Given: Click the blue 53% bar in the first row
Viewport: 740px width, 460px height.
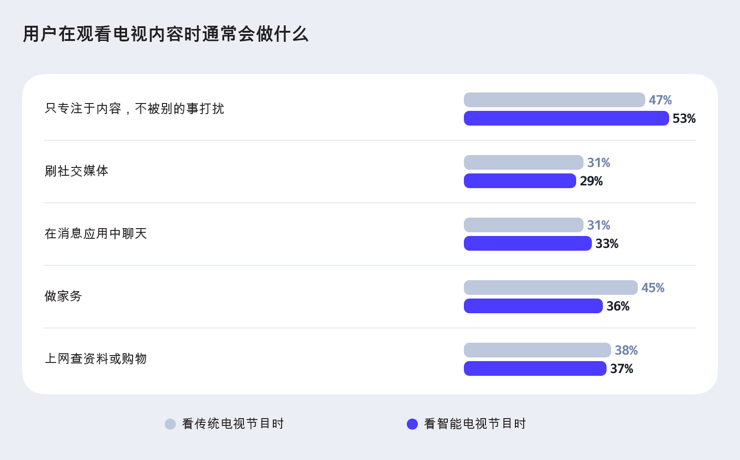Looking at the screenshot, I should (x=566, y=118).
